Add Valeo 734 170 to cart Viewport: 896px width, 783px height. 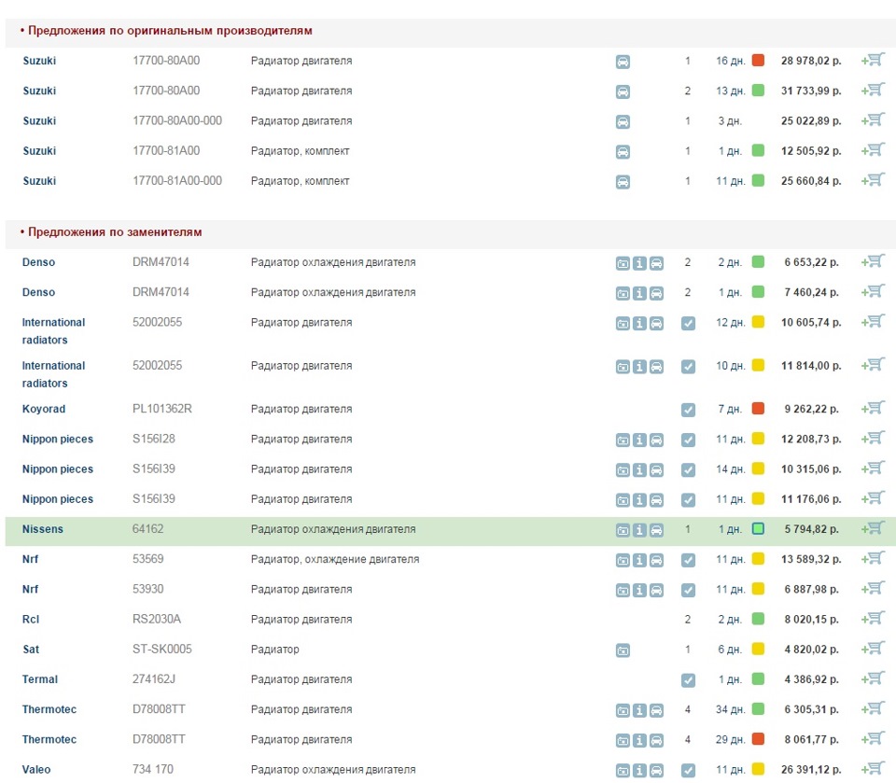point(874,769)
